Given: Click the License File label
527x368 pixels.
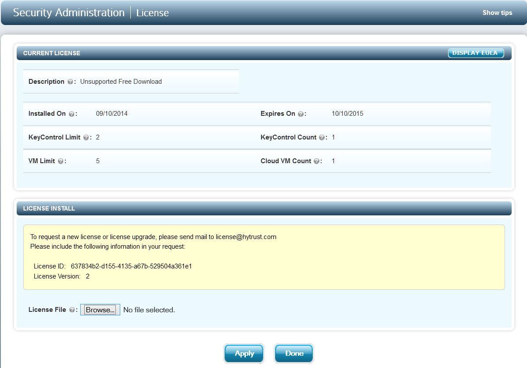Looking at the screenshot, I should 47,310.
